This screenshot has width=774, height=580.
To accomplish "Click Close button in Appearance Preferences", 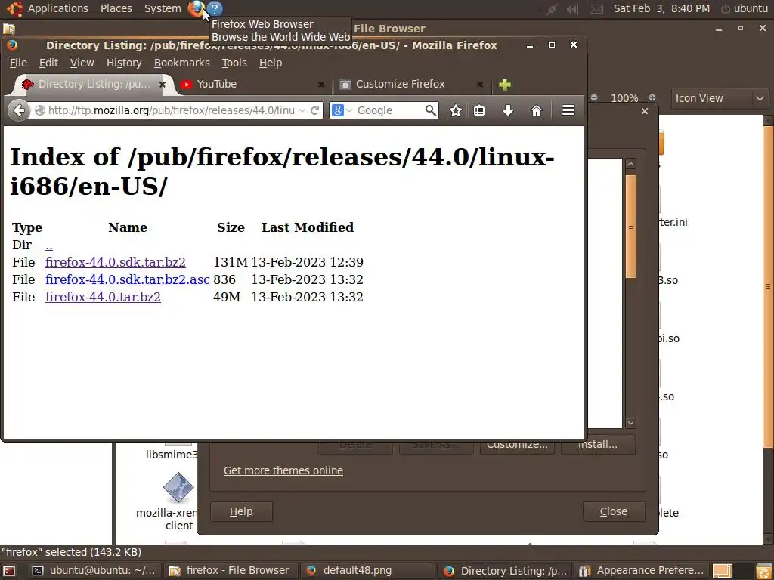I will pos(614,511).
